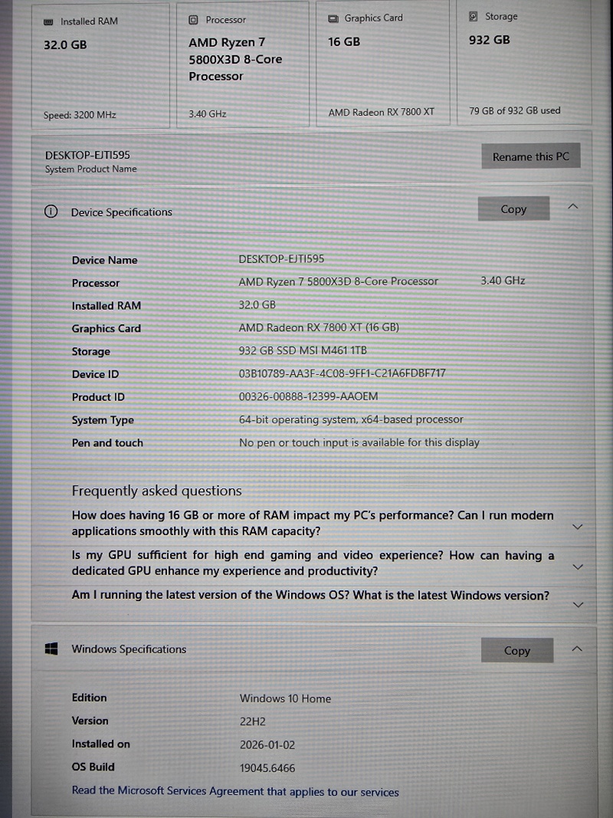Viewport: 613px width, 818px height.
Task: Collapse the Windows Specifications section
Action: coord(577,649)
